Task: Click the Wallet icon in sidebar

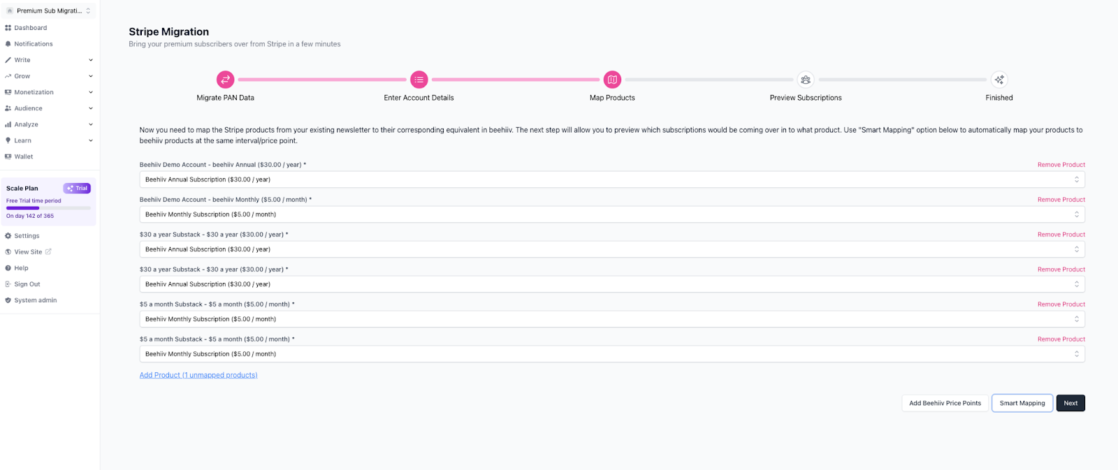Action: [x=8, y=156]
